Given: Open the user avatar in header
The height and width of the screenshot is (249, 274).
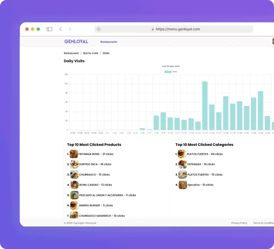Looking at the screenshot, I should (x=273, y=41).
